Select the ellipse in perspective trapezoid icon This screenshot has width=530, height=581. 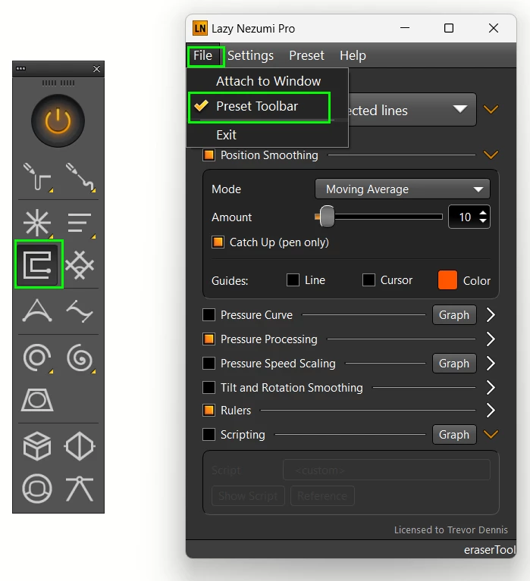pos(37,400)
